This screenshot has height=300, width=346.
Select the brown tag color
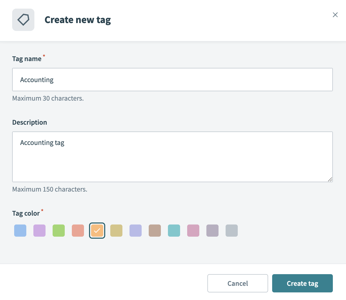coord(155,230)
